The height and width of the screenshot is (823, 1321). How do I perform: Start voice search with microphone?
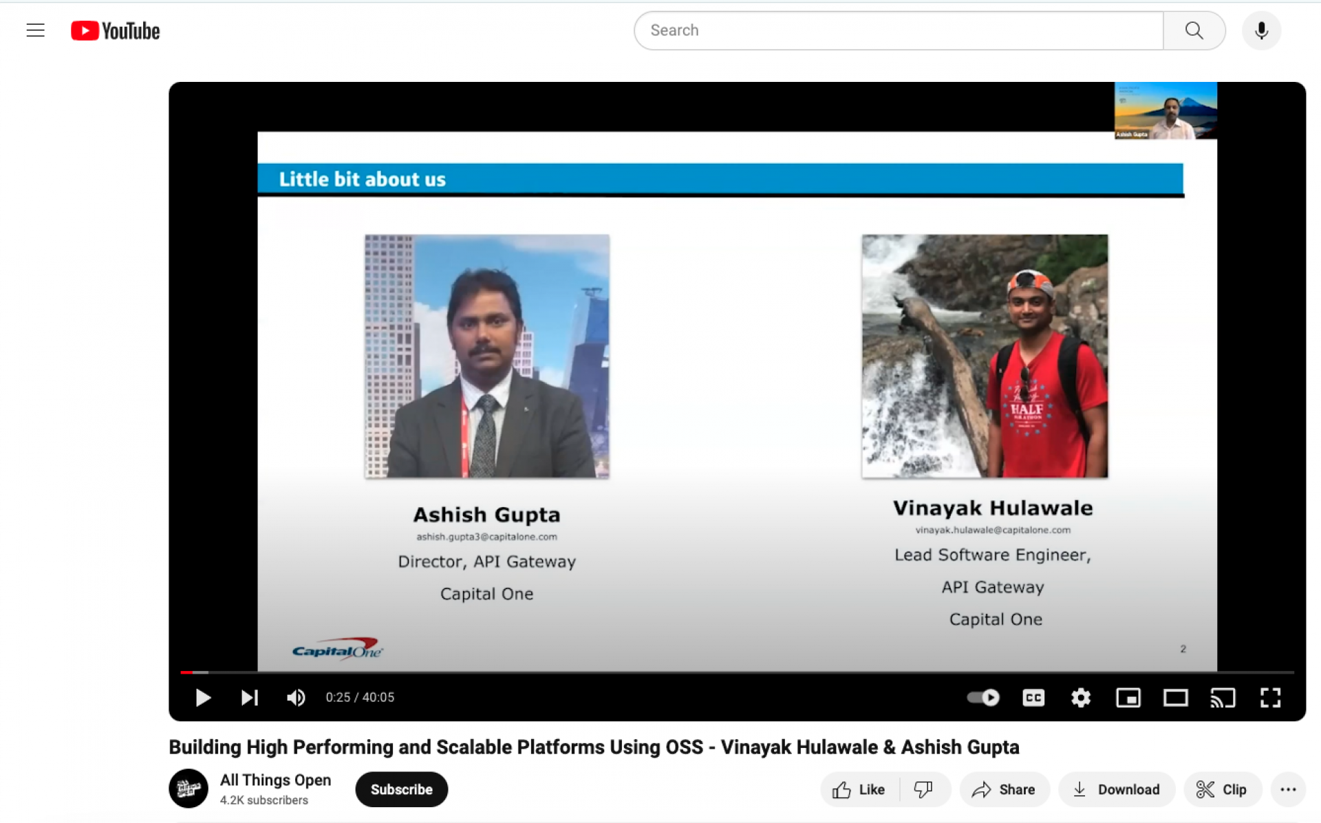click(1261, 30)
